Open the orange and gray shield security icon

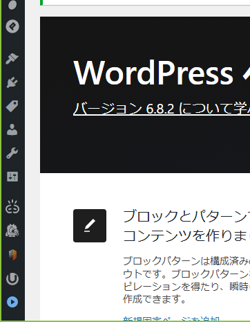point(12,255)
